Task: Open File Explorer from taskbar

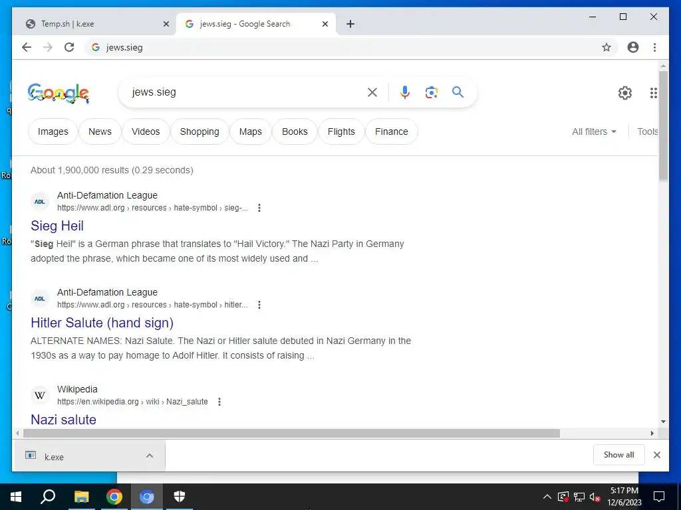Action: [81, 497]
